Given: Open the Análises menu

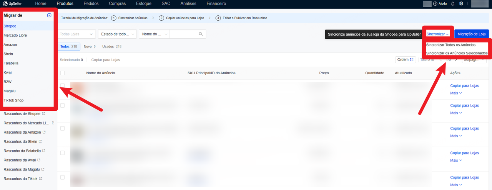Looking at the screenshot, I should 188,4.
